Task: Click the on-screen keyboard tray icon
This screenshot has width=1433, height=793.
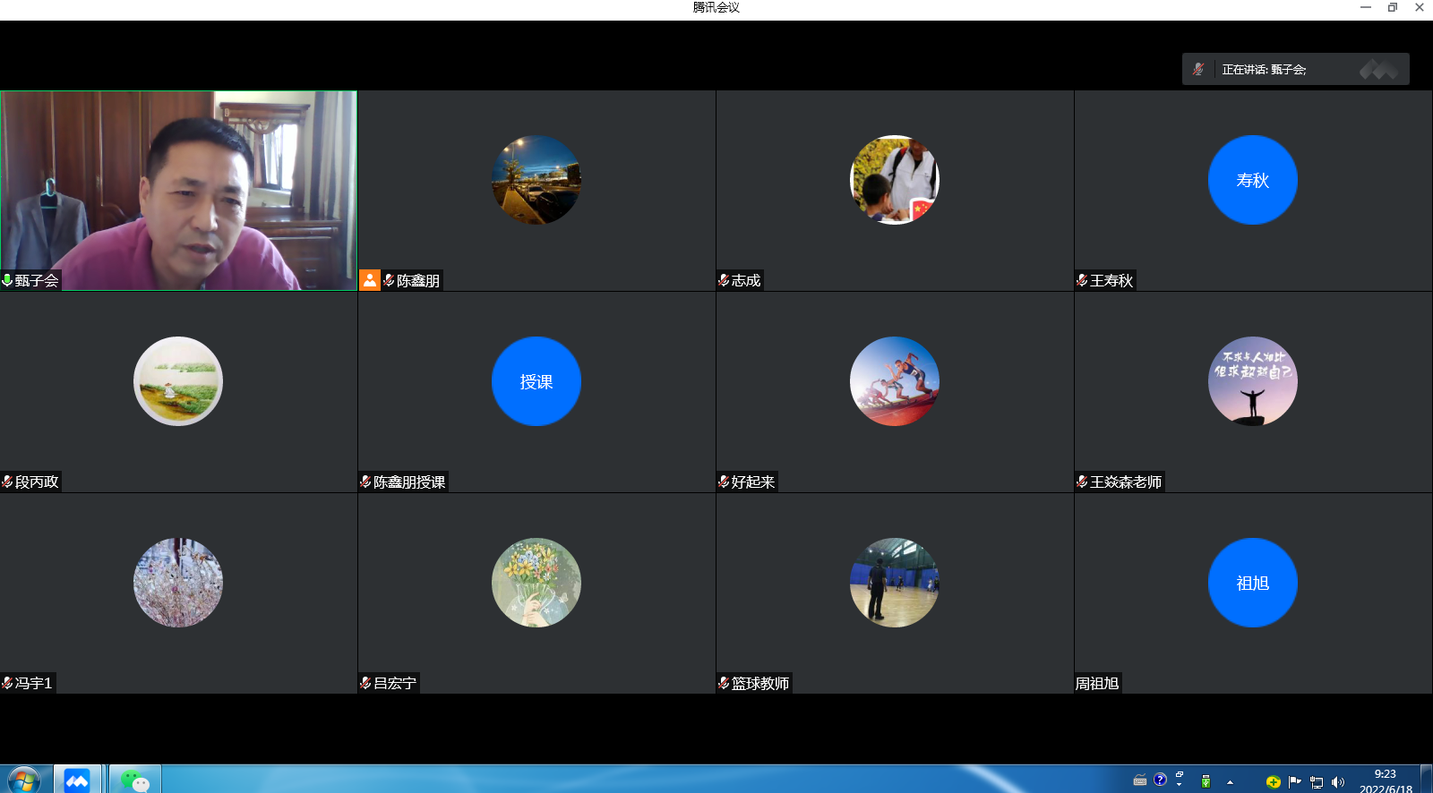Action: pyautogui.click(x=1139, y=780)
